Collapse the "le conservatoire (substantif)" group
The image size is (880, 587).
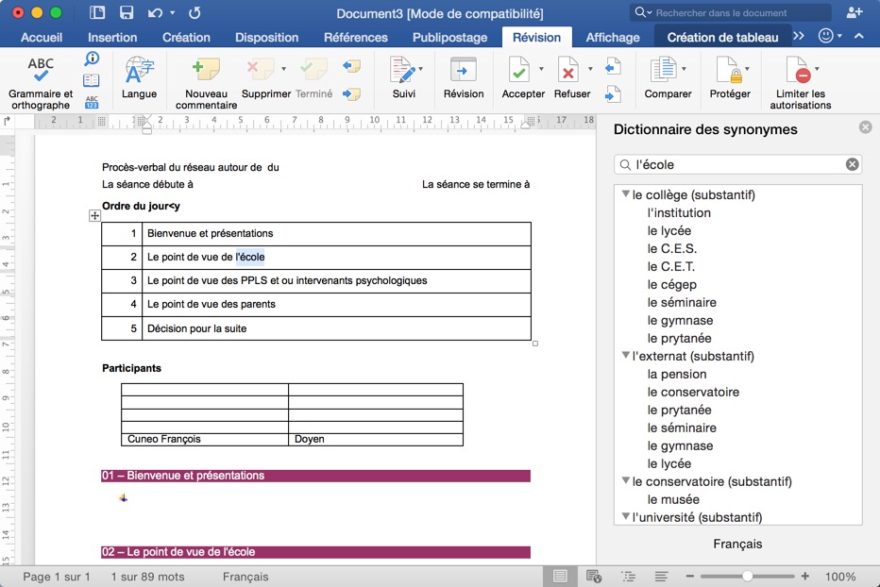625,480
